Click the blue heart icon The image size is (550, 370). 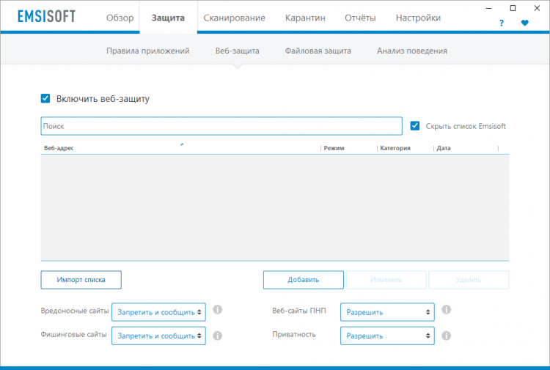click(x=525, y=23)
